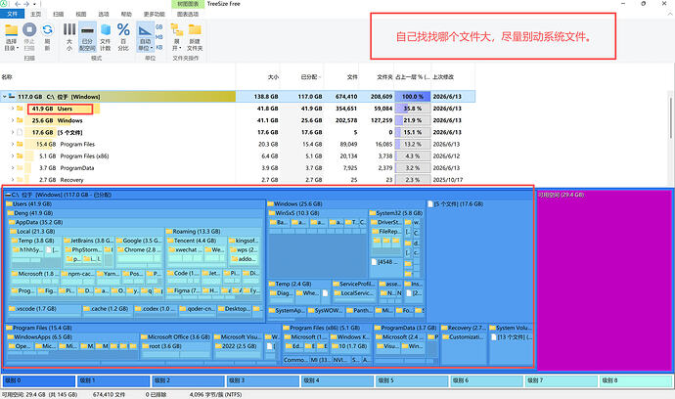
Task: Expand the Program Files (x86) tree node
Action: click(13, 156)
